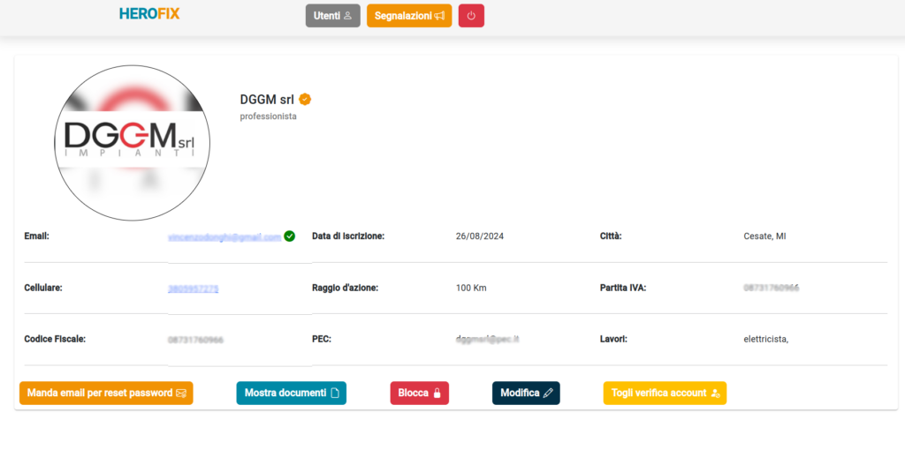Click the DGGM srl name heading
Viewport: 905px width, 465px height.
tap(267, 100)
